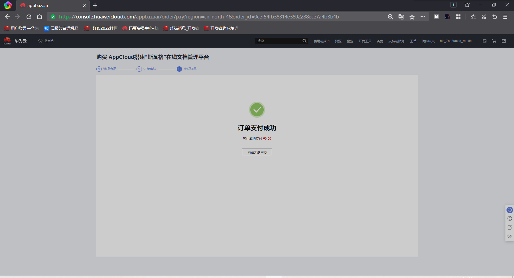Viewport: 514px width, 278px height.
Task: Click the scissors screenshot tool
Action: [484, 17]
